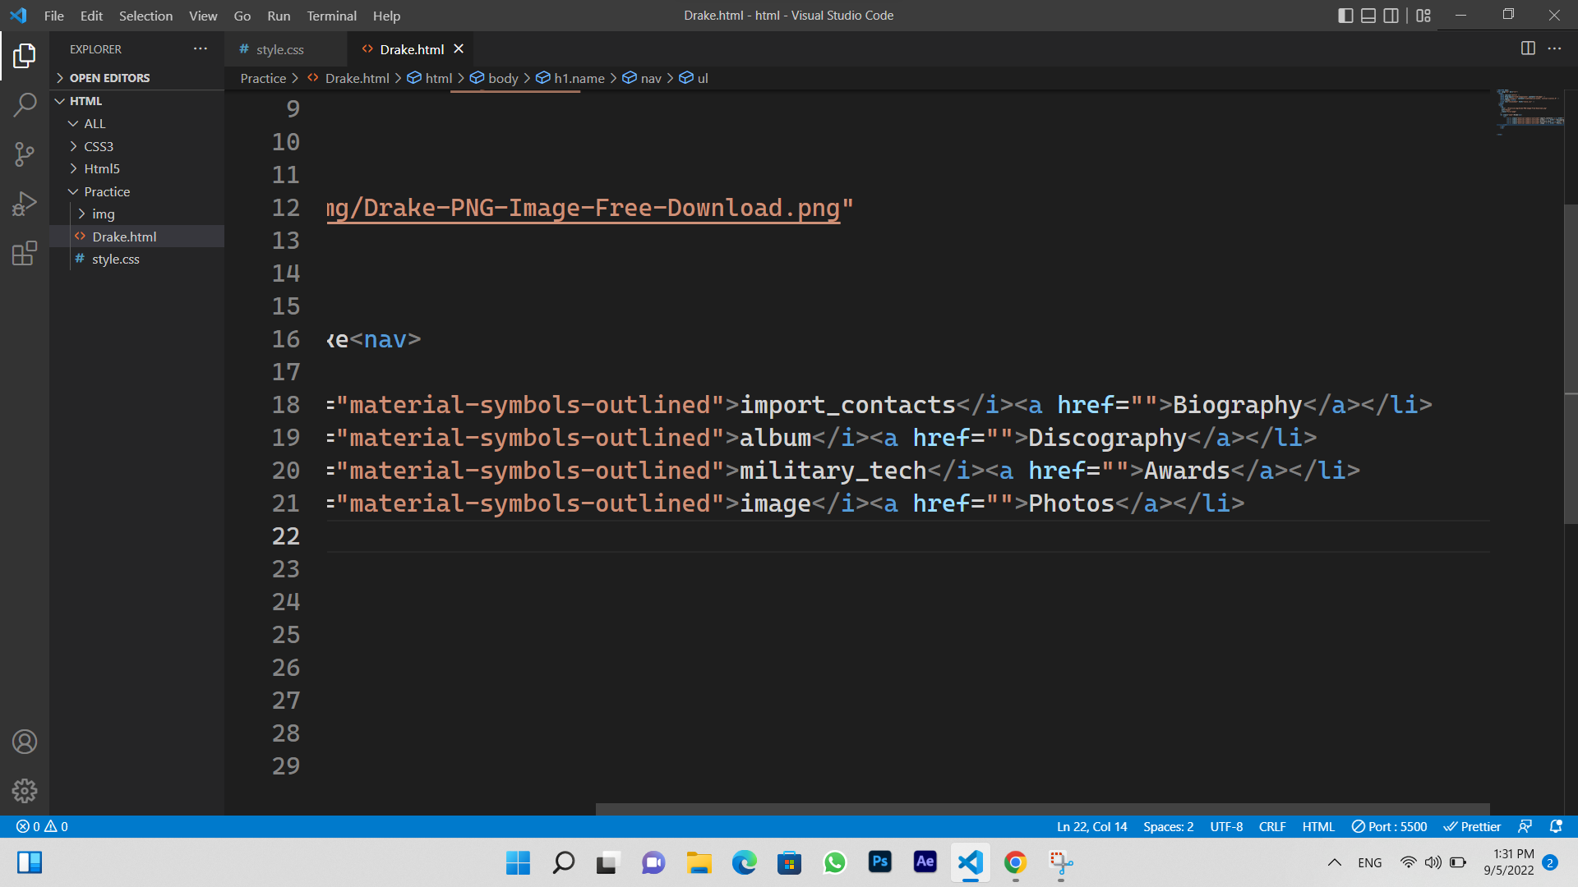This screenshot has width=1578, height=887.
Task: Toggle Primary Side Bar visibility
Action: tap(1345, 16)
